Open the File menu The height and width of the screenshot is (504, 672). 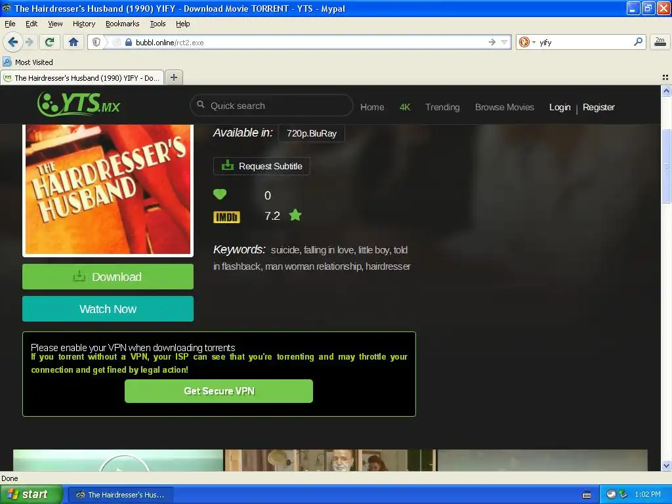tap(10, 24)
